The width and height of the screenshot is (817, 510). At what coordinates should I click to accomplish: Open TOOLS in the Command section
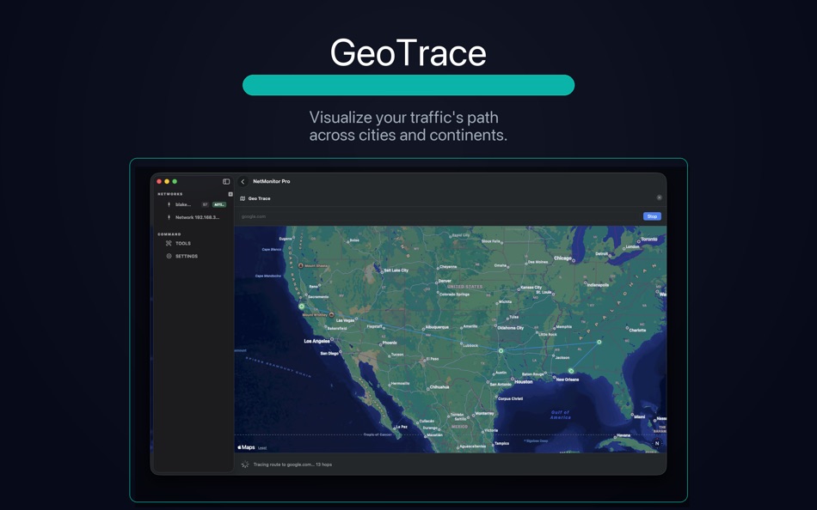(183, 244)
